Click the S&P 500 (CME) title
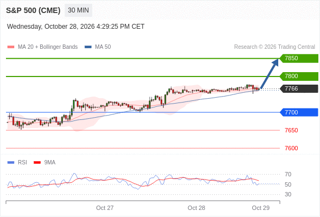This screenshot has height=217, width=320. [x=33, y=10]
